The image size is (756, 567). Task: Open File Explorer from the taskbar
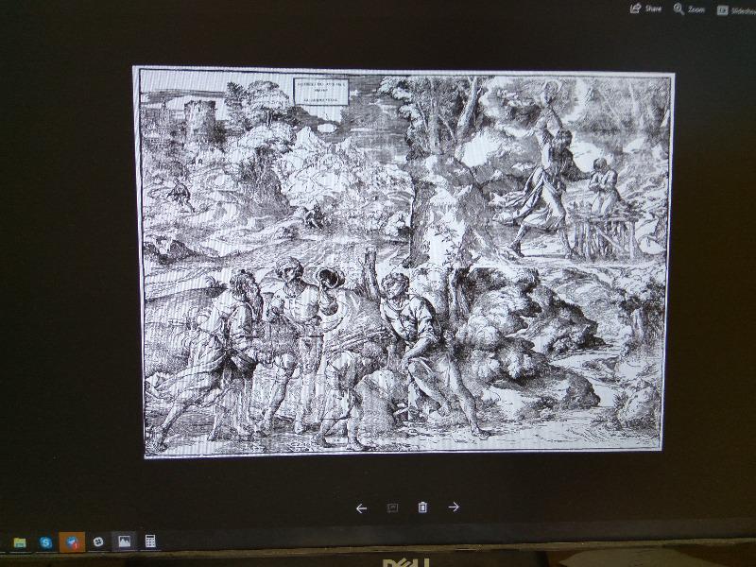point(20,542)
